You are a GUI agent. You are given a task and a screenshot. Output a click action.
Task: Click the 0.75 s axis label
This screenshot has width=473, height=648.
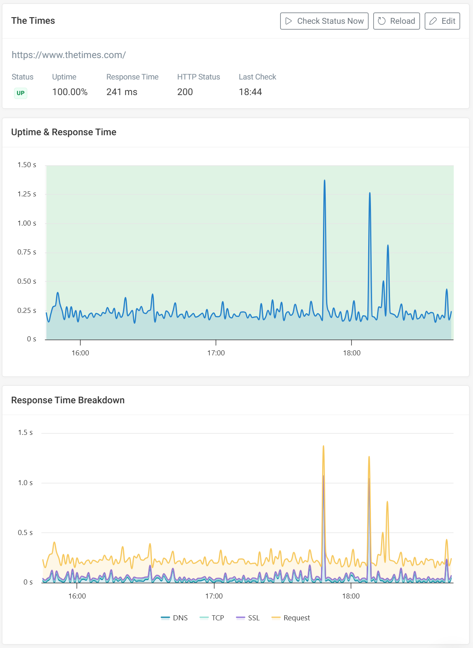tap(27, 252)
